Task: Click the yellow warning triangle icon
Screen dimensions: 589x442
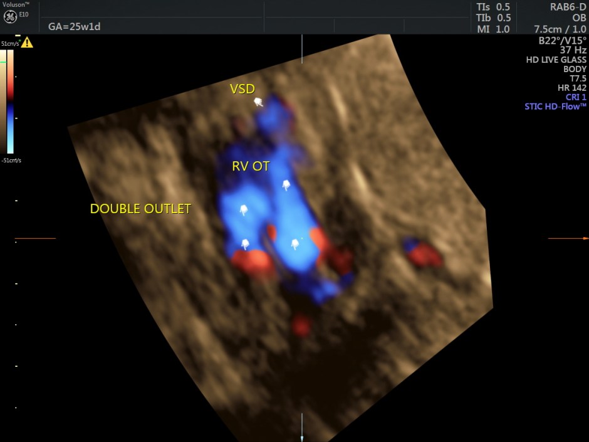Action: [x=27, y=43]
